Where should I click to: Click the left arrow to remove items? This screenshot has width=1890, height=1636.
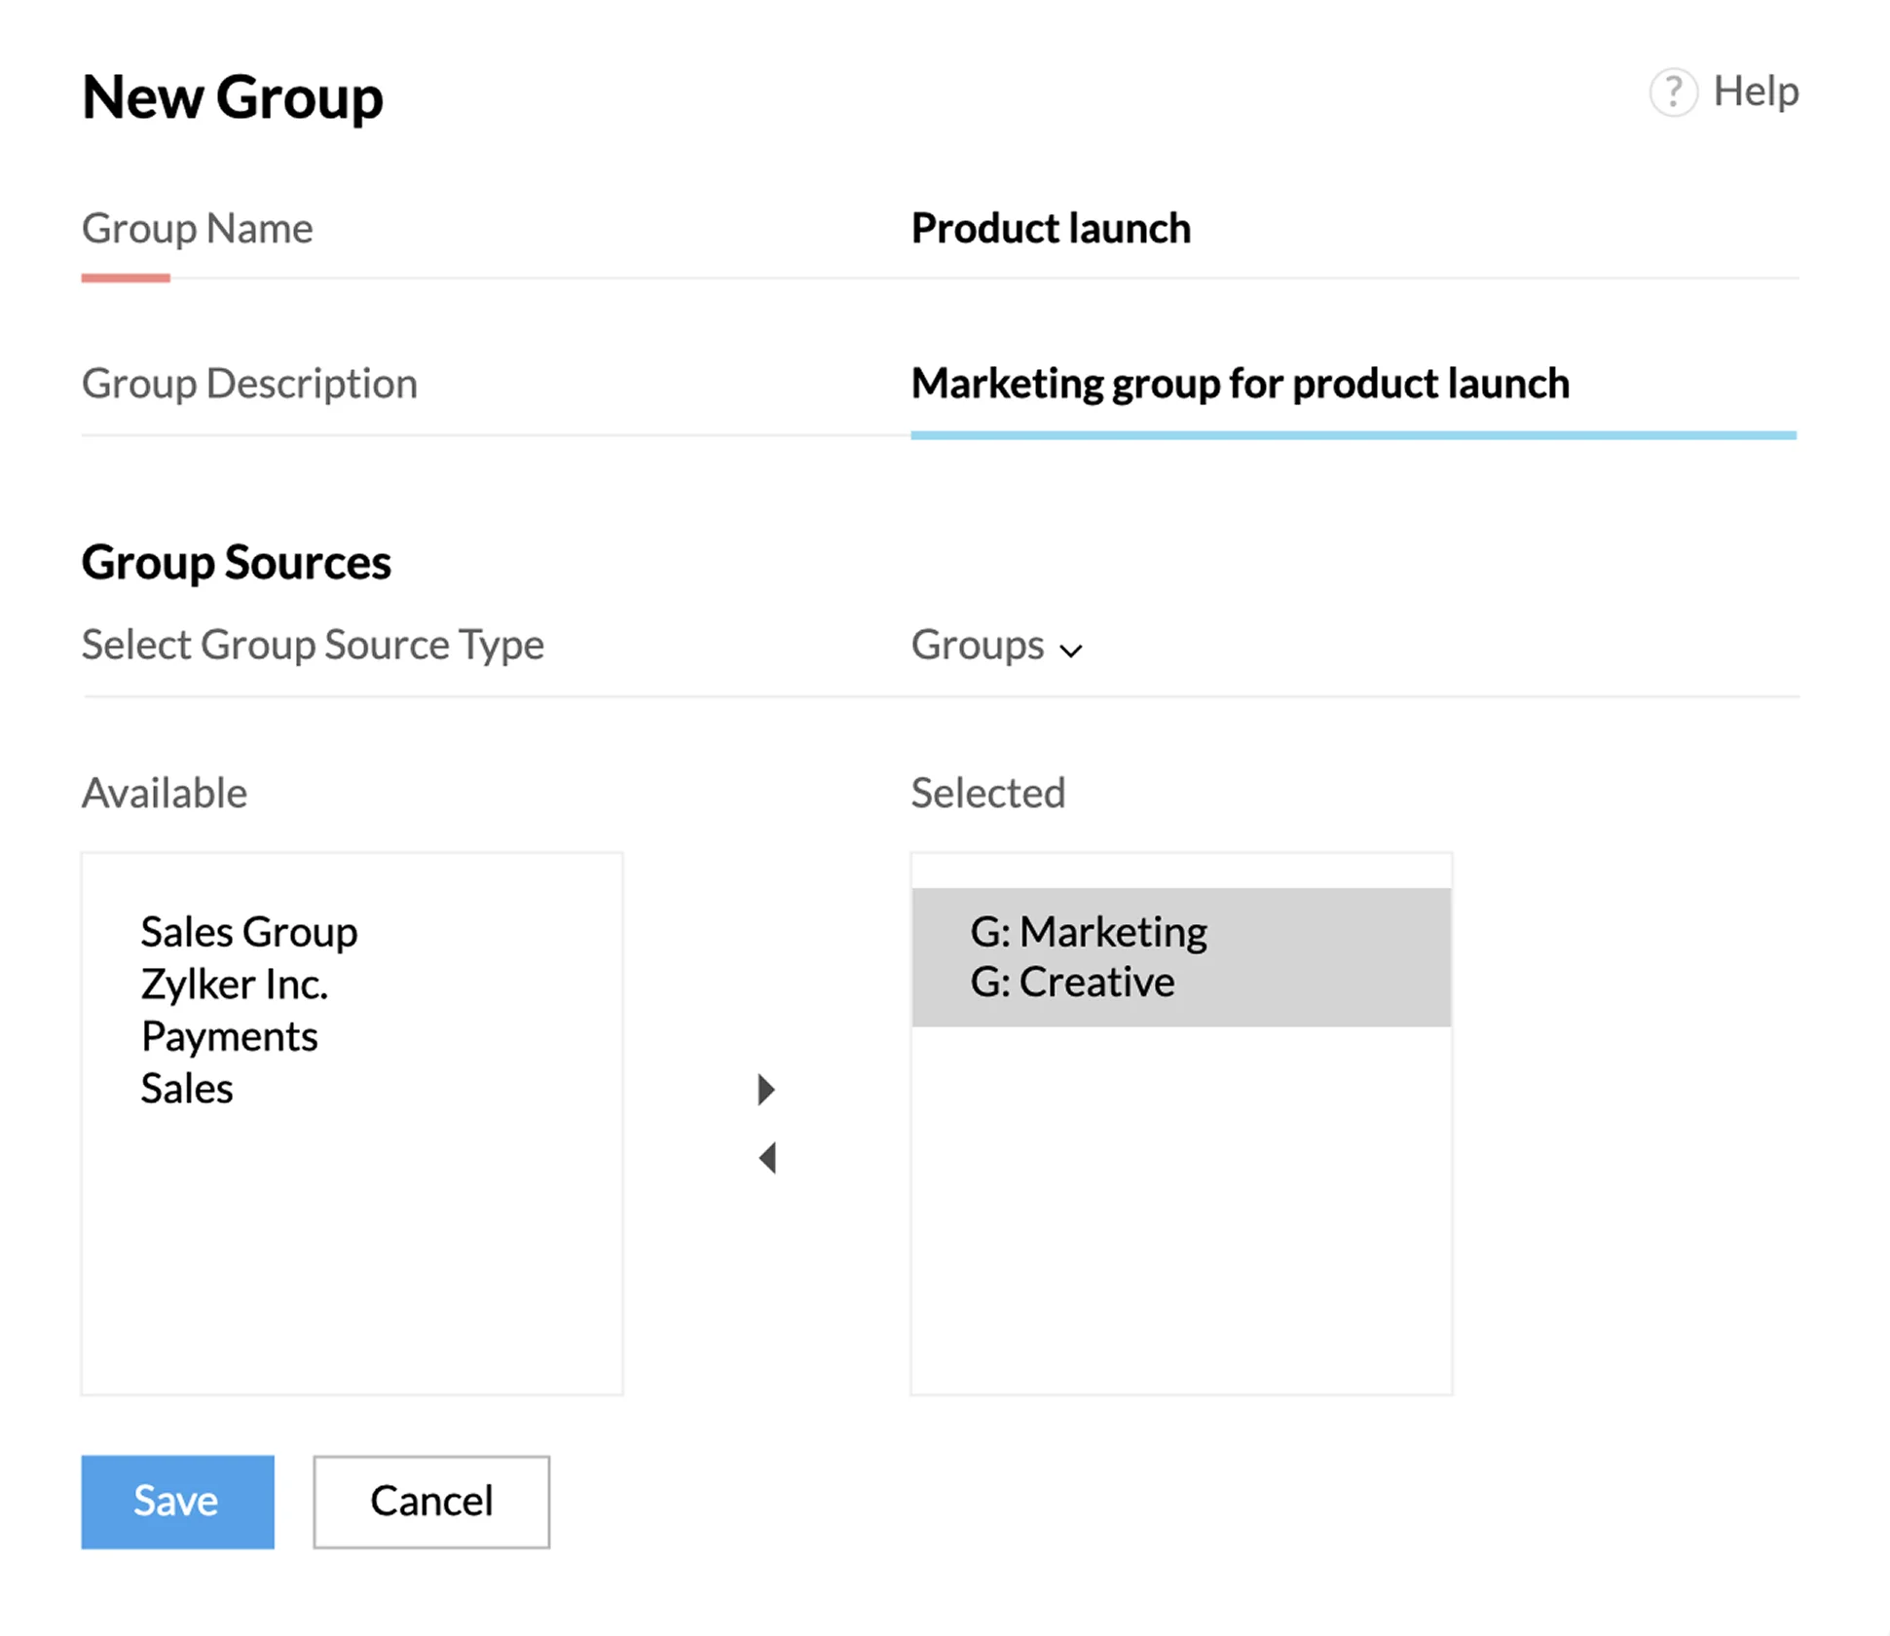coord(768,1157)
